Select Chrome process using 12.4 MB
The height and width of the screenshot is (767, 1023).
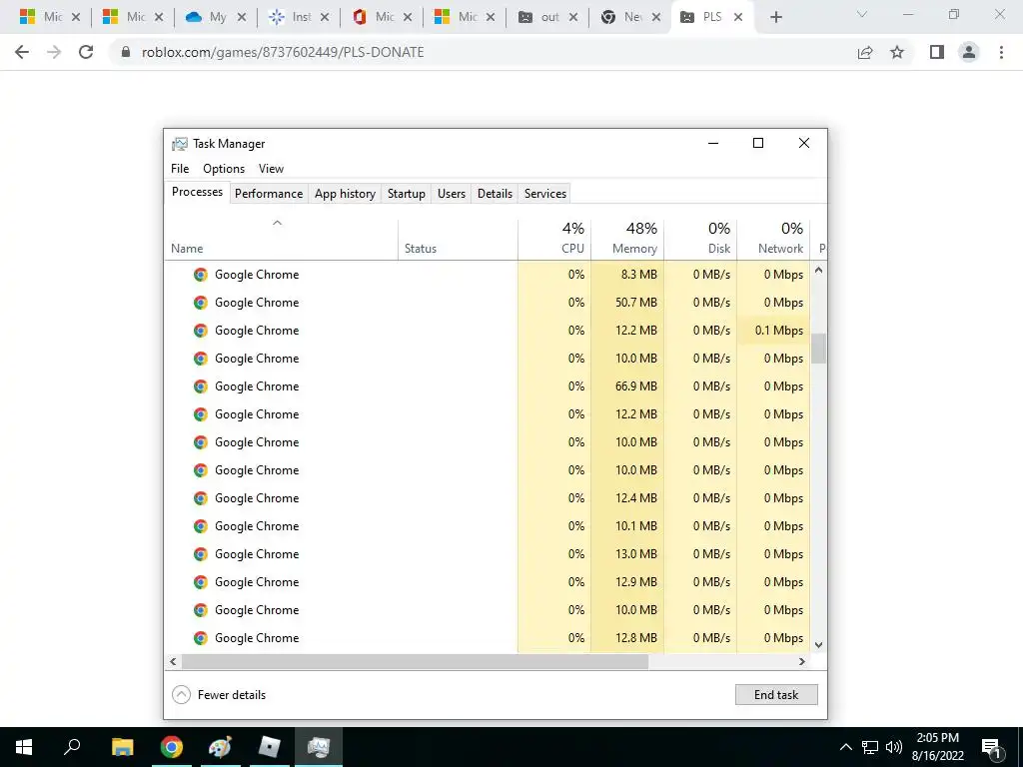tap(488, 498)
